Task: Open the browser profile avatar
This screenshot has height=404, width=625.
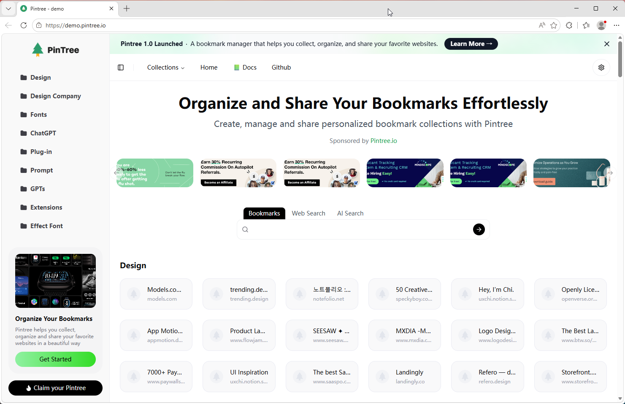Action: [602, 25]
